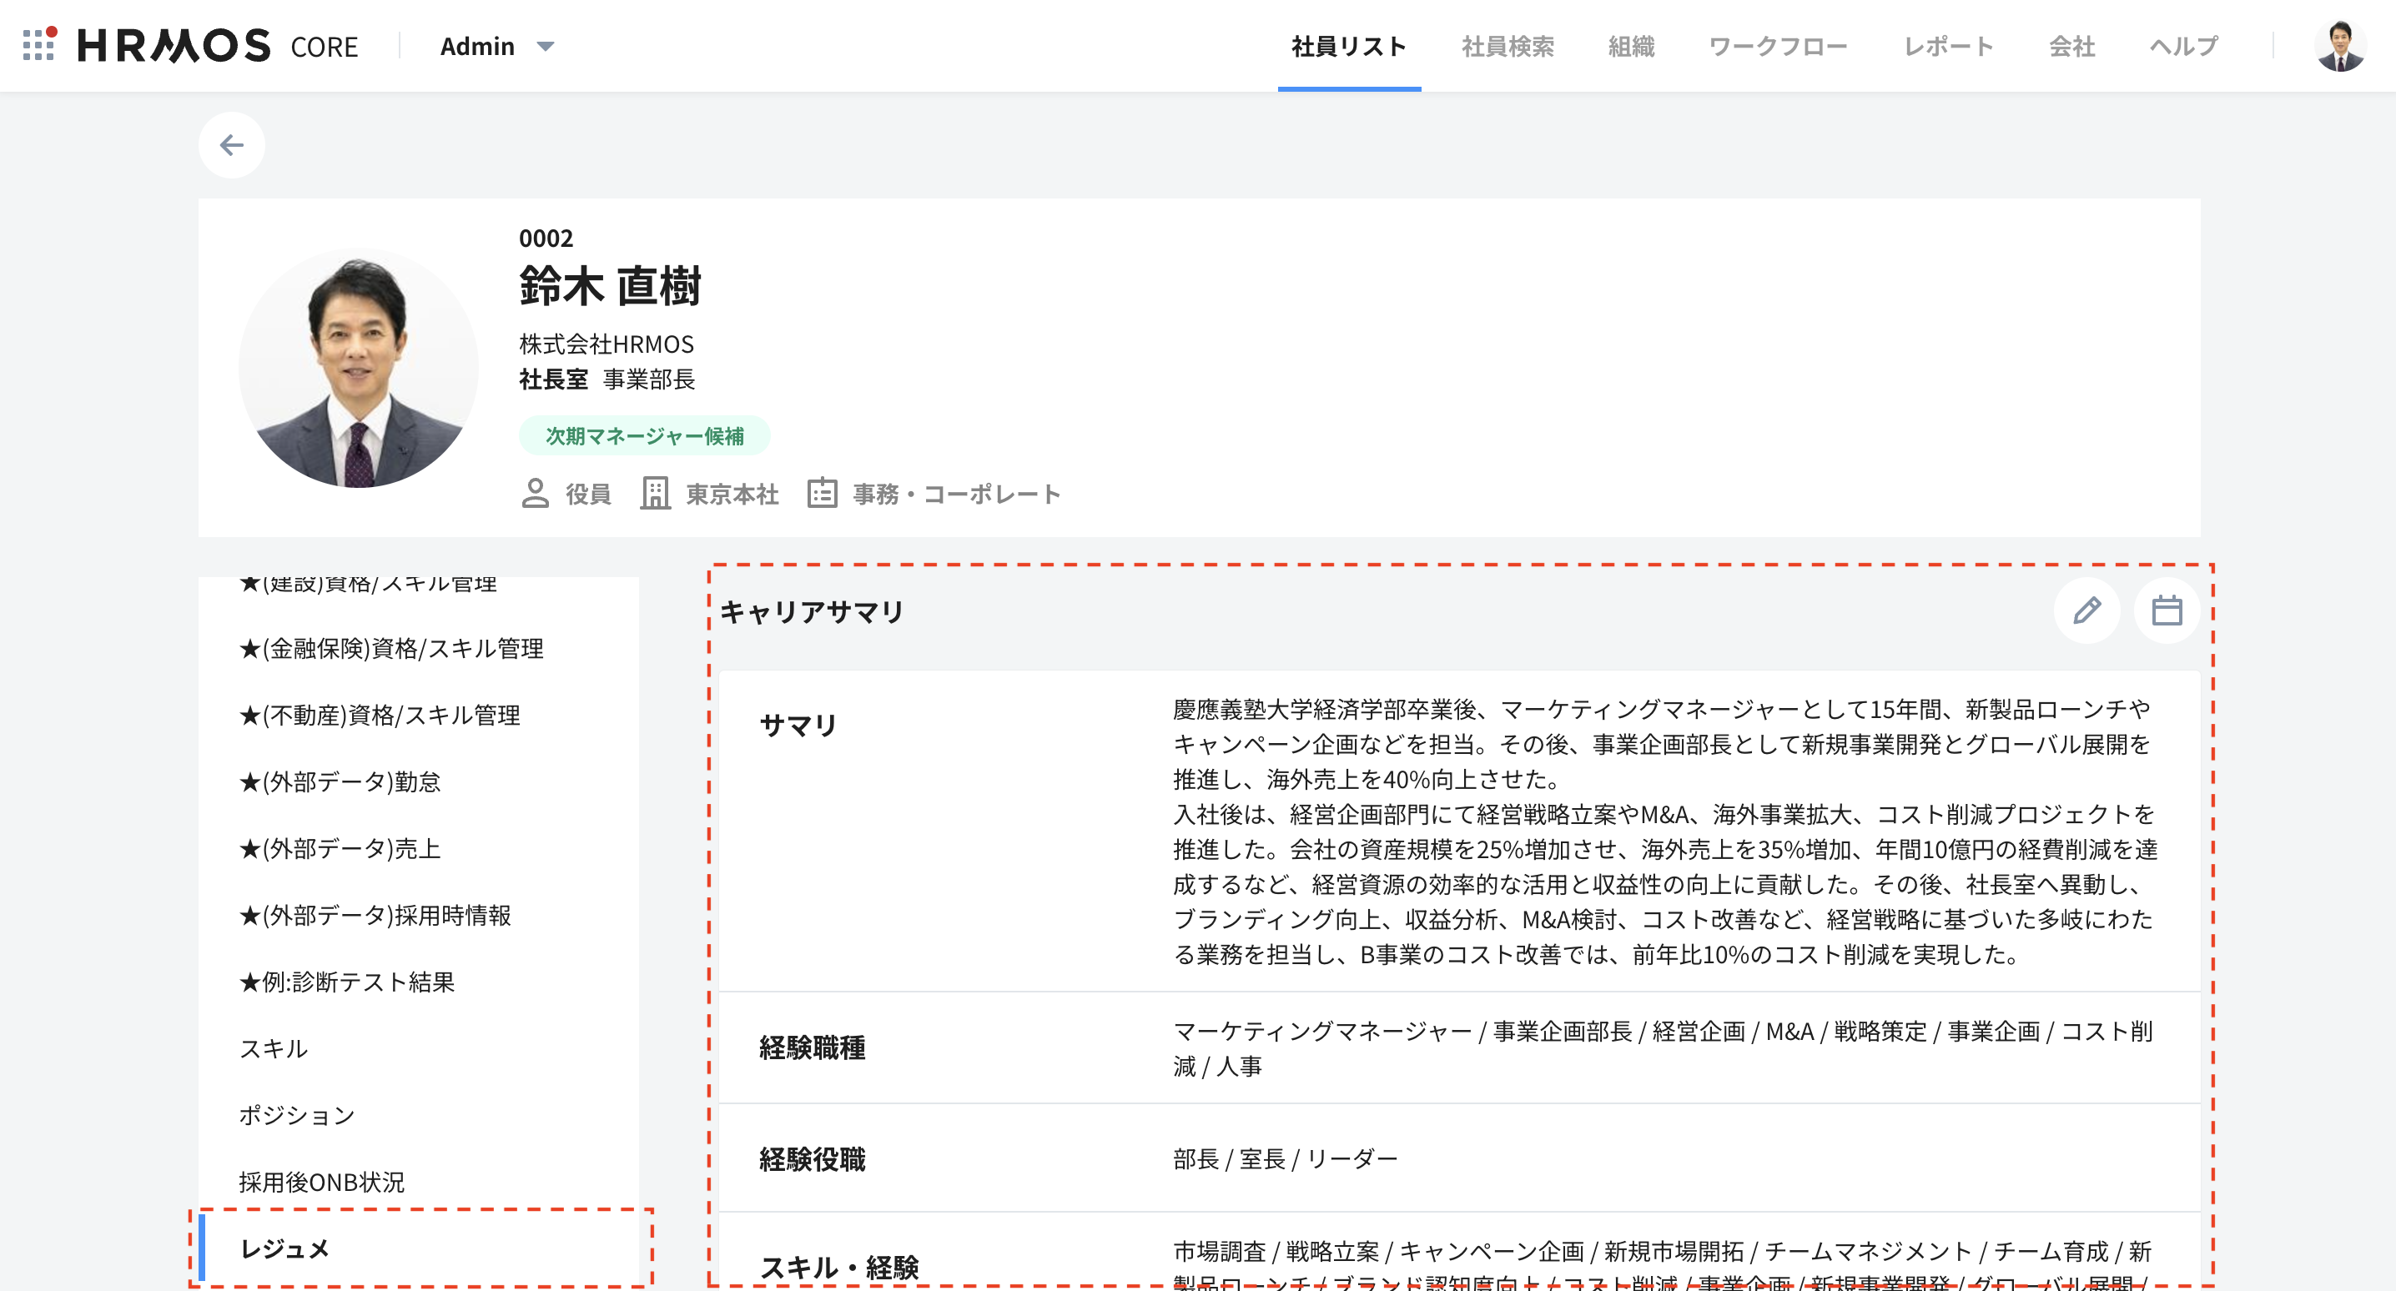
Task: Open the history calendar icon beside the pencil
Action: tap(2167, 611)
